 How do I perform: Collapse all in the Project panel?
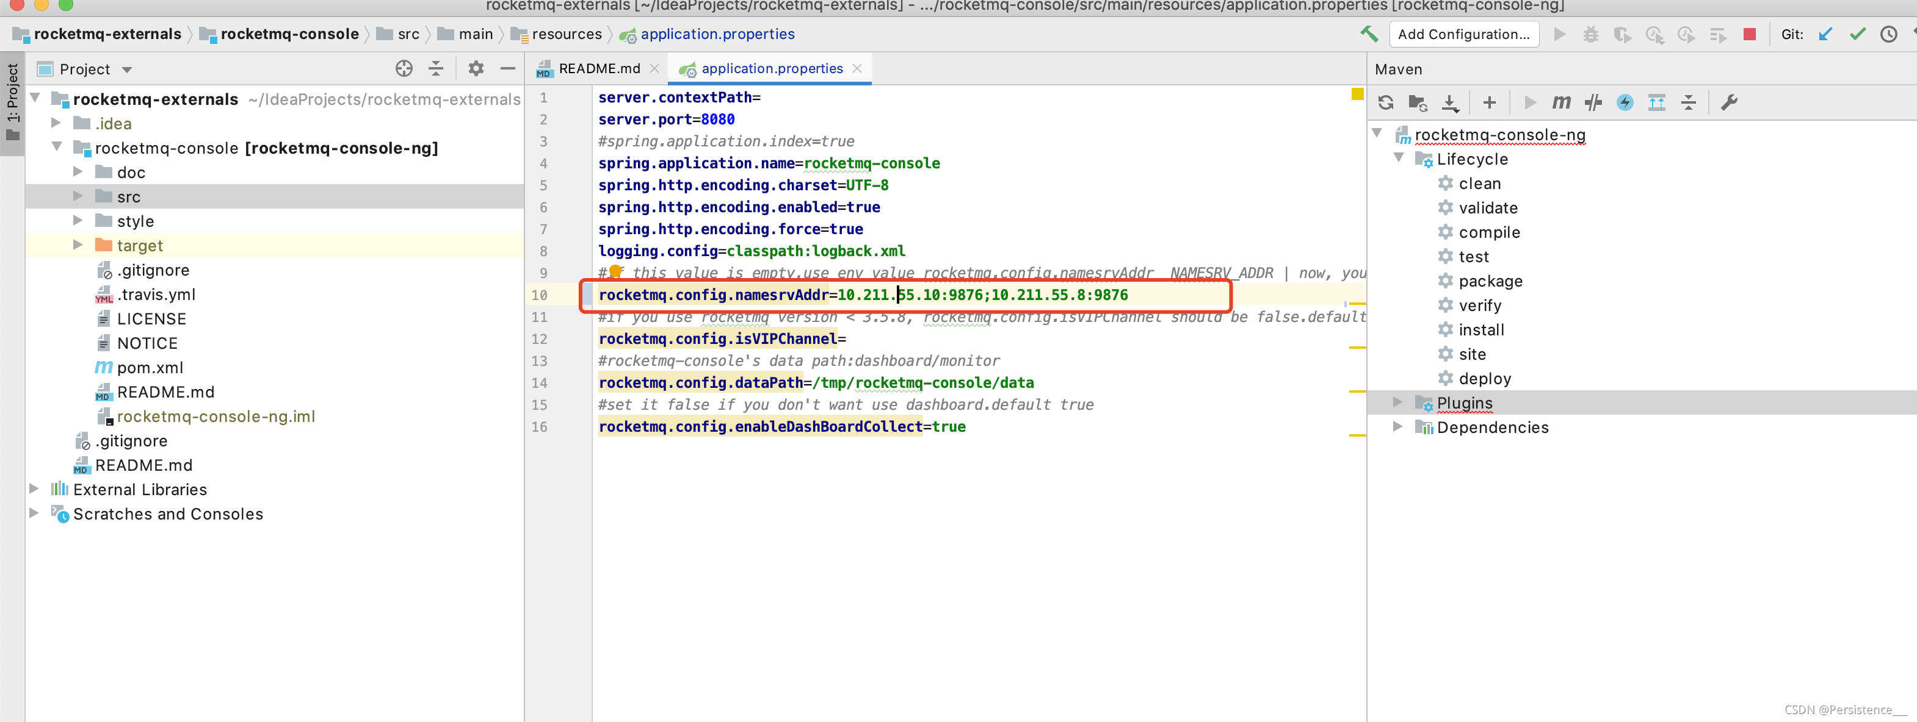coord(436,69)
